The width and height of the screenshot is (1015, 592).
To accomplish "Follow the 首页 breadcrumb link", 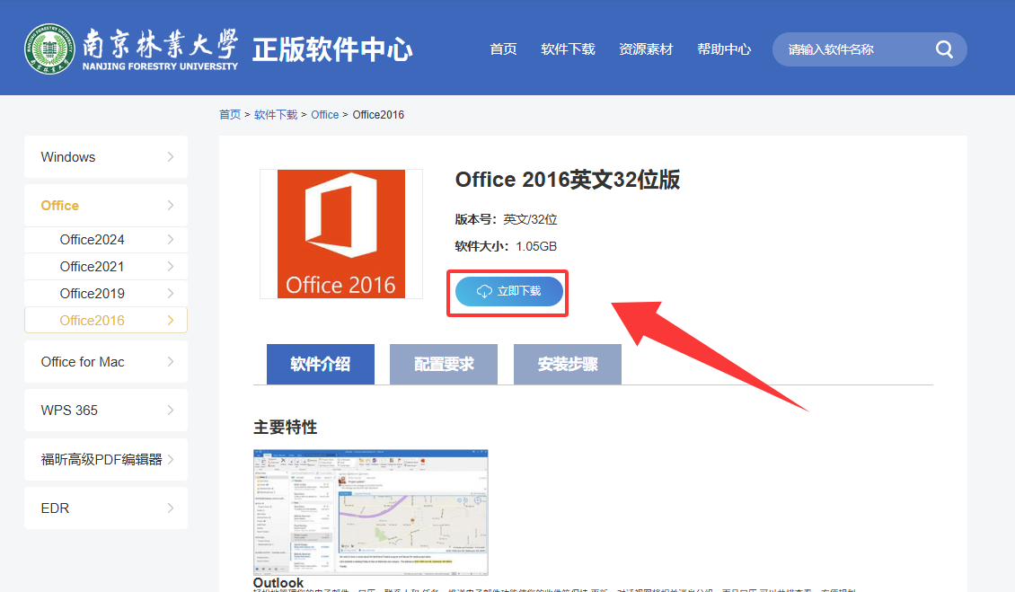I will [230, 115].
